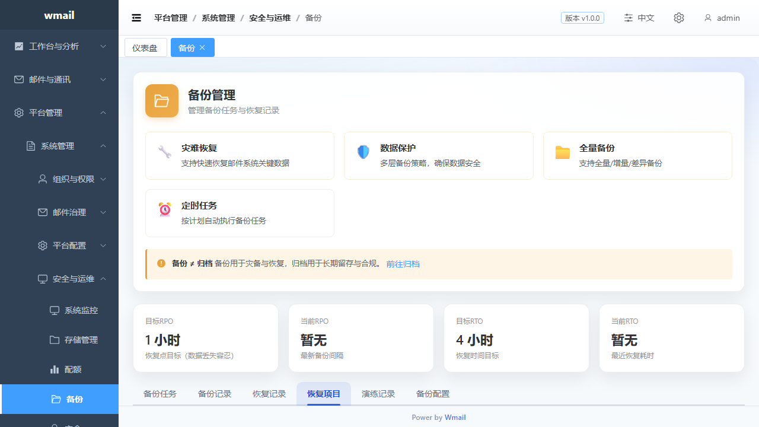Open the 中文 language dropdown
This screenshot has width=759, height=427.
click(639, 18)
